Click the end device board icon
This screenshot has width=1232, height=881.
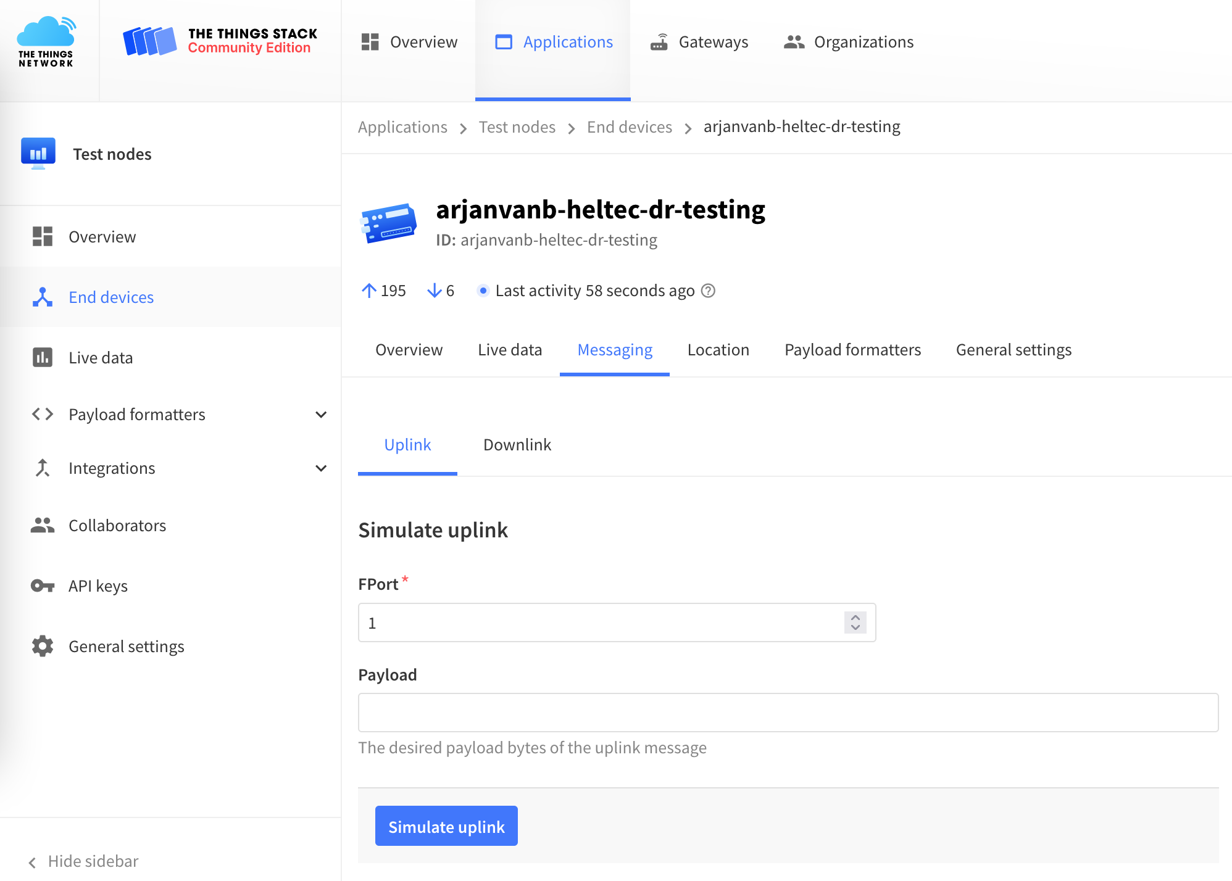point(389,223)
